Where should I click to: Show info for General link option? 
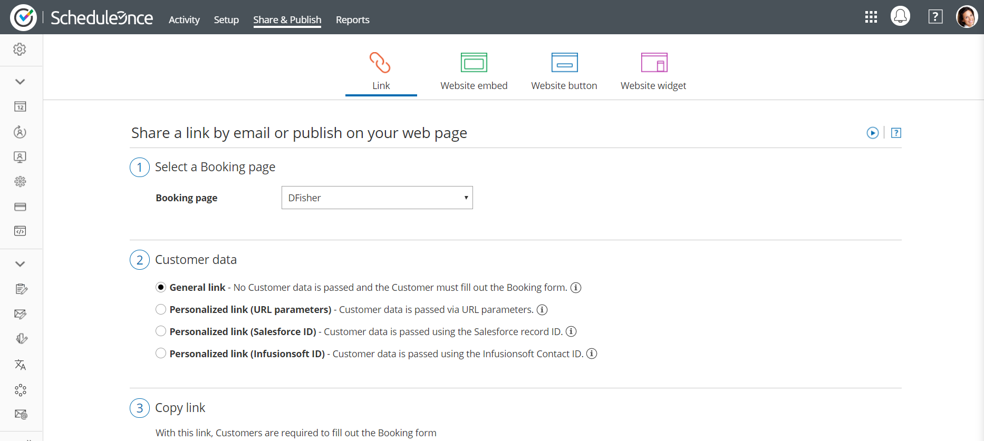click(x=576, y=288)
